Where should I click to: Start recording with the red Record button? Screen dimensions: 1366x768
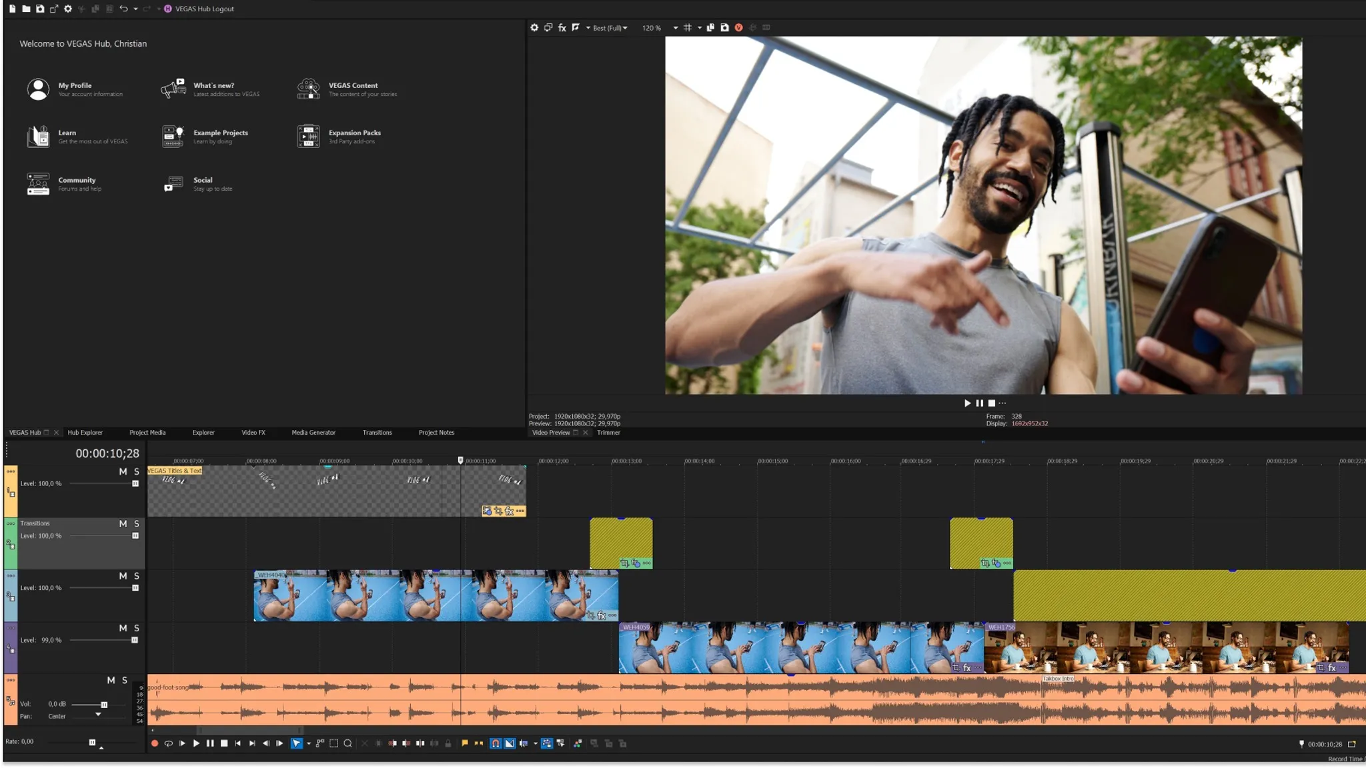pyautogui.click(x=155, y=743)
